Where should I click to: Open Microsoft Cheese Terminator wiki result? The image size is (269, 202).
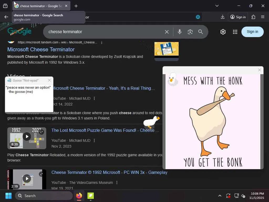41,49
